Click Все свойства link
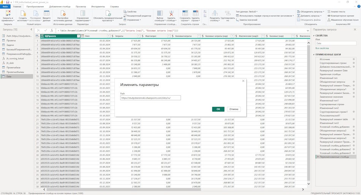The height and width of the screenshot is (195, 361). tap(322, 48)
